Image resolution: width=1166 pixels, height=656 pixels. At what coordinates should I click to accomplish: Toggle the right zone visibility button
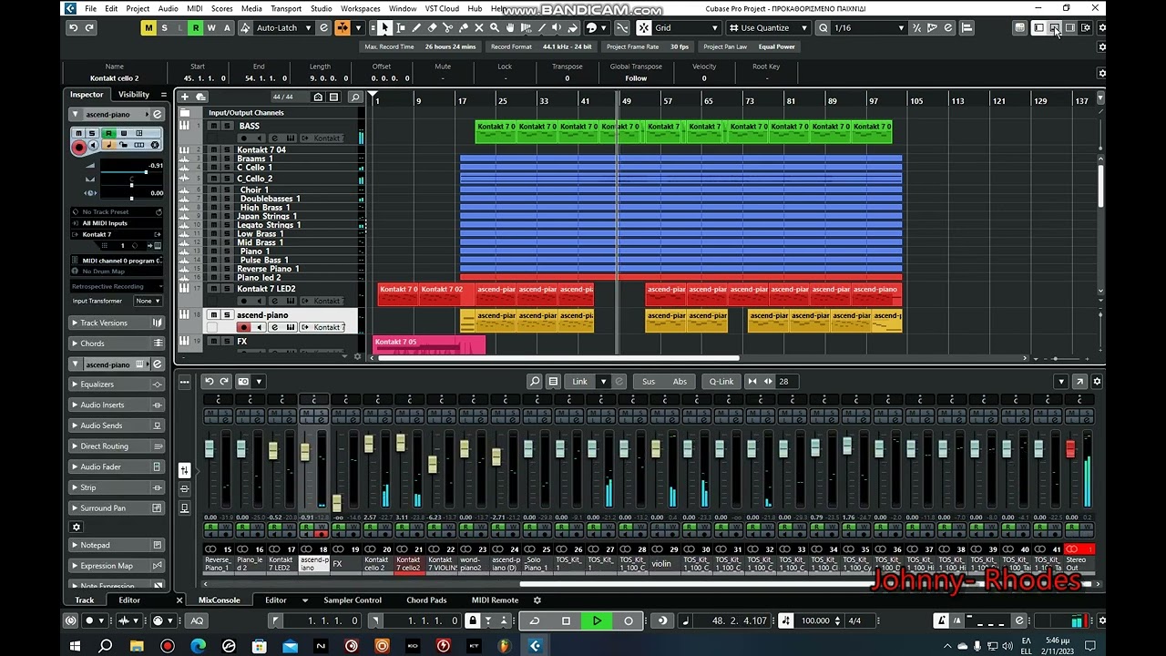pos(1070,28)
